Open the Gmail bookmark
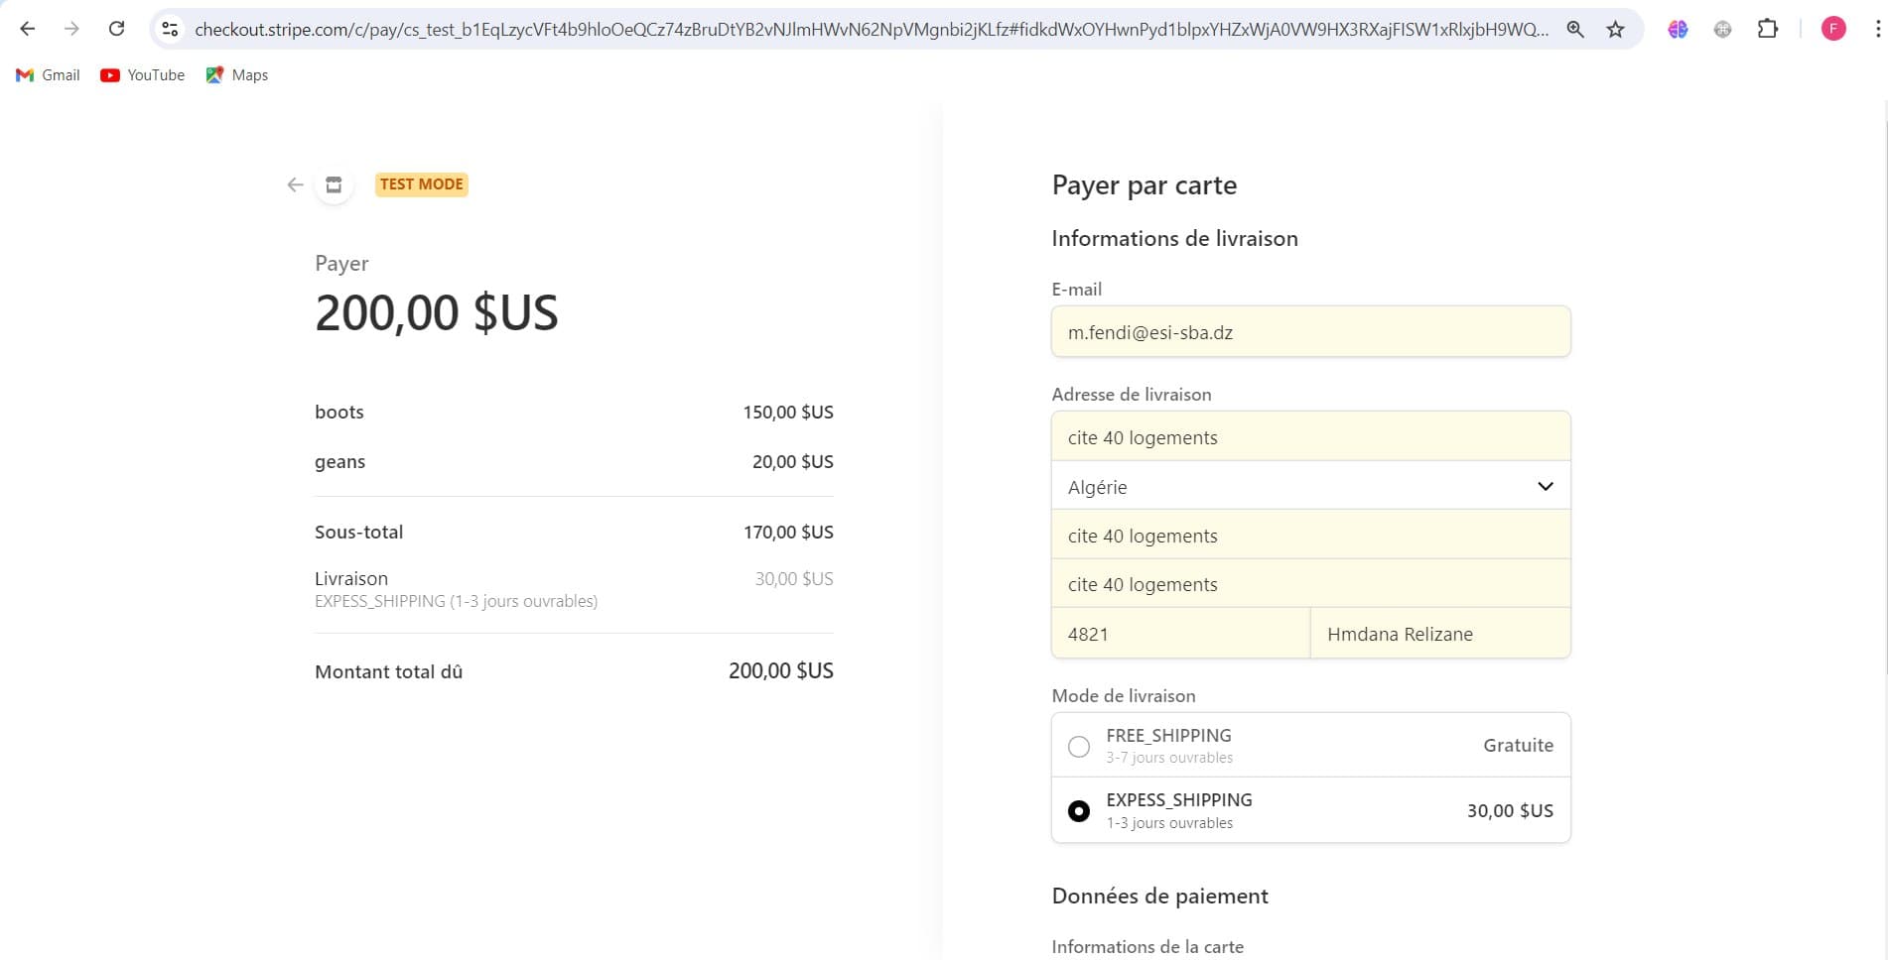The image size is (1888, 960). 48,75
